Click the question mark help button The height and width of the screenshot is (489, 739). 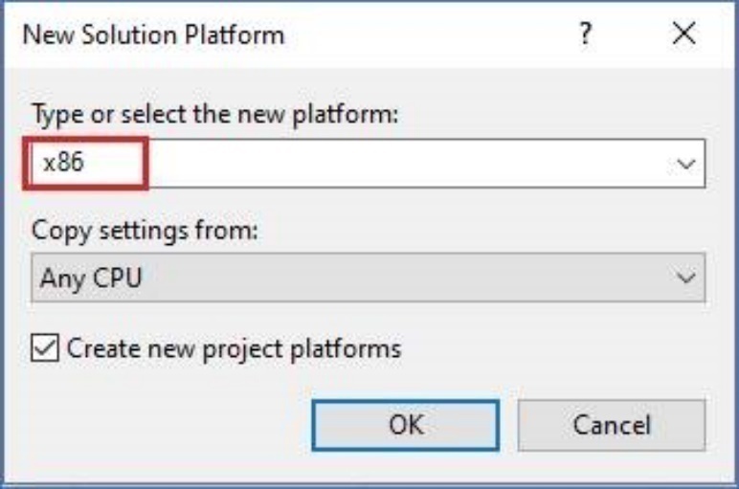[x=584, y=36]
